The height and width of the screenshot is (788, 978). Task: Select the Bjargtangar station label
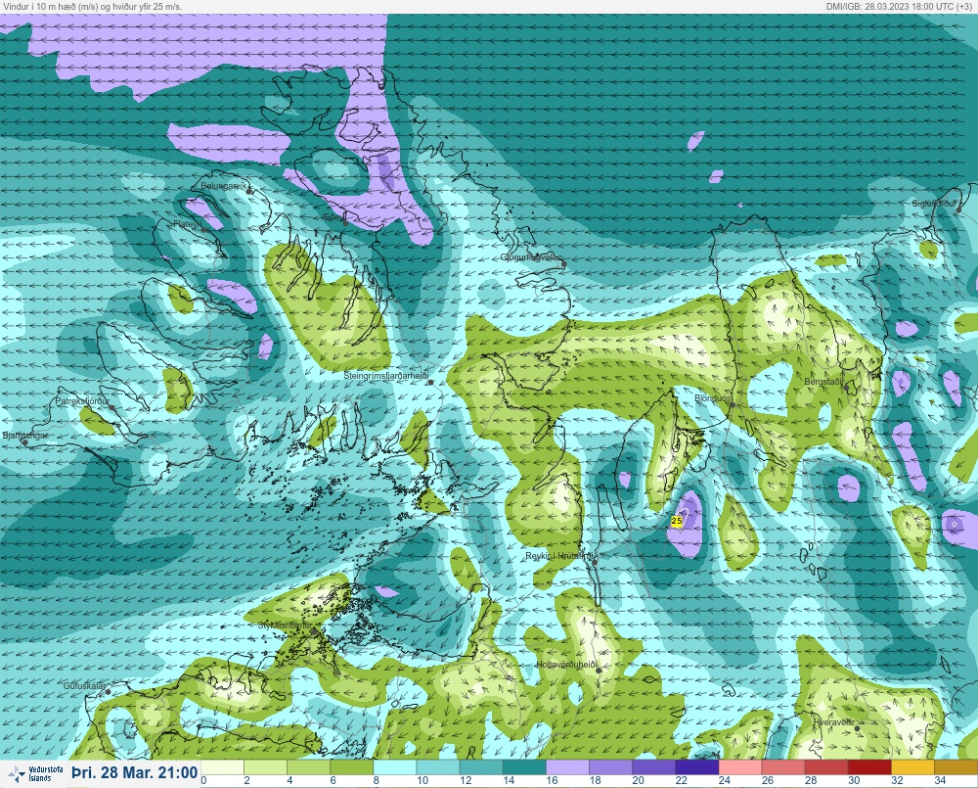pyautogui.click(x=25, y=436)
